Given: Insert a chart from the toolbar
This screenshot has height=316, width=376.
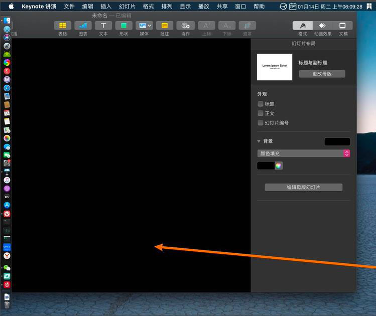Looking at the screenshot, I should (83, 26).
